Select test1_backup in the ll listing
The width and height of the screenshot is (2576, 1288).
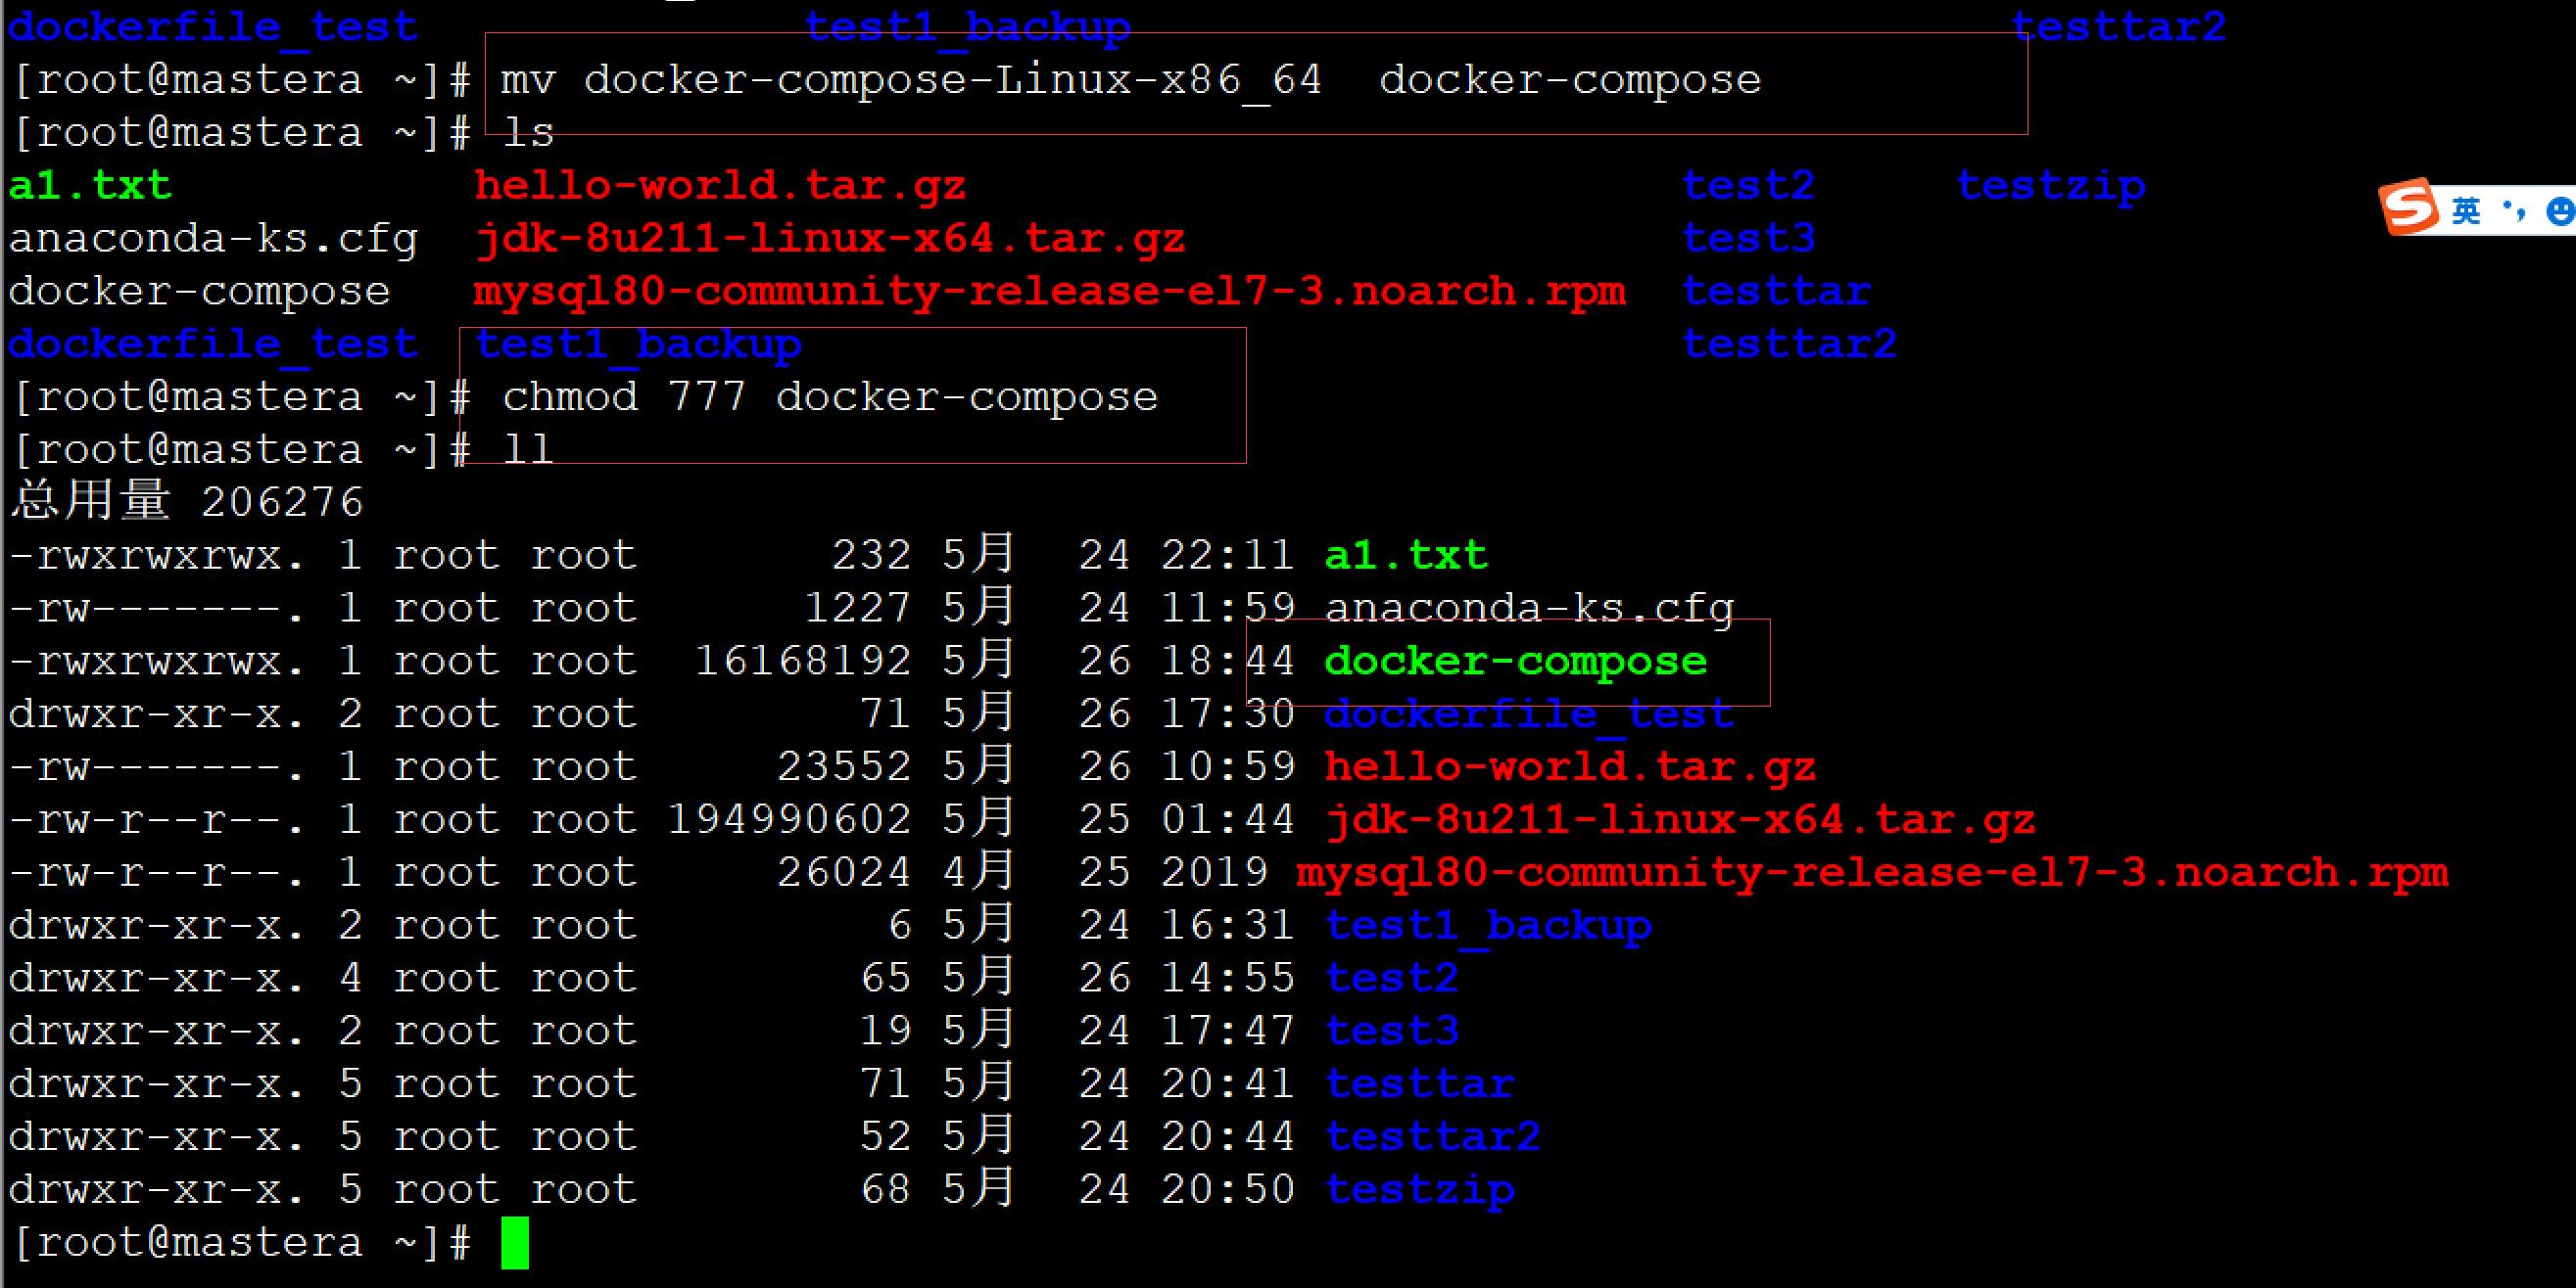1488,926
